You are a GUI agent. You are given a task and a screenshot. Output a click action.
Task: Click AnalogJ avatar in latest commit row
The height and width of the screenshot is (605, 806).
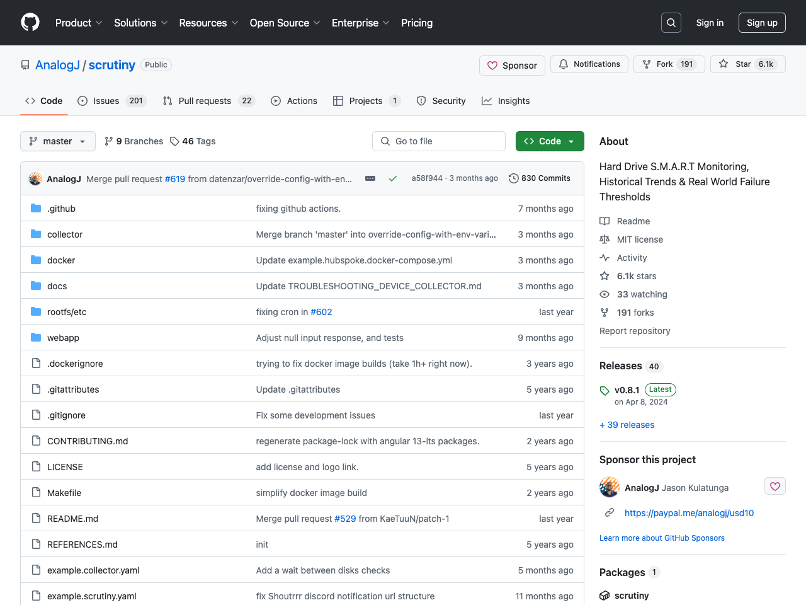(35, 179)
